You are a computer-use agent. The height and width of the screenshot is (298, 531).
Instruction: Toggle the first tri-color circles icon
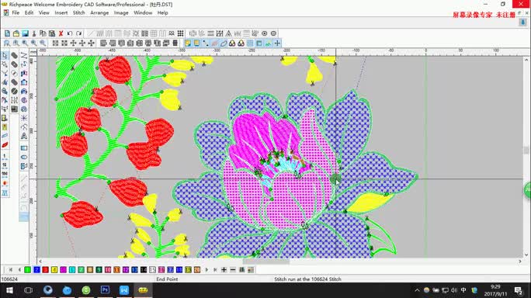232,43
